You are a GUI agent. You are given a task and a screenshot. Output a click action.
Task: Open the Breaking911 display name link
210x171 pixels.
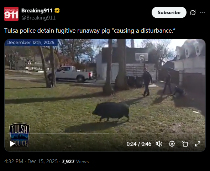coord(37,11)
